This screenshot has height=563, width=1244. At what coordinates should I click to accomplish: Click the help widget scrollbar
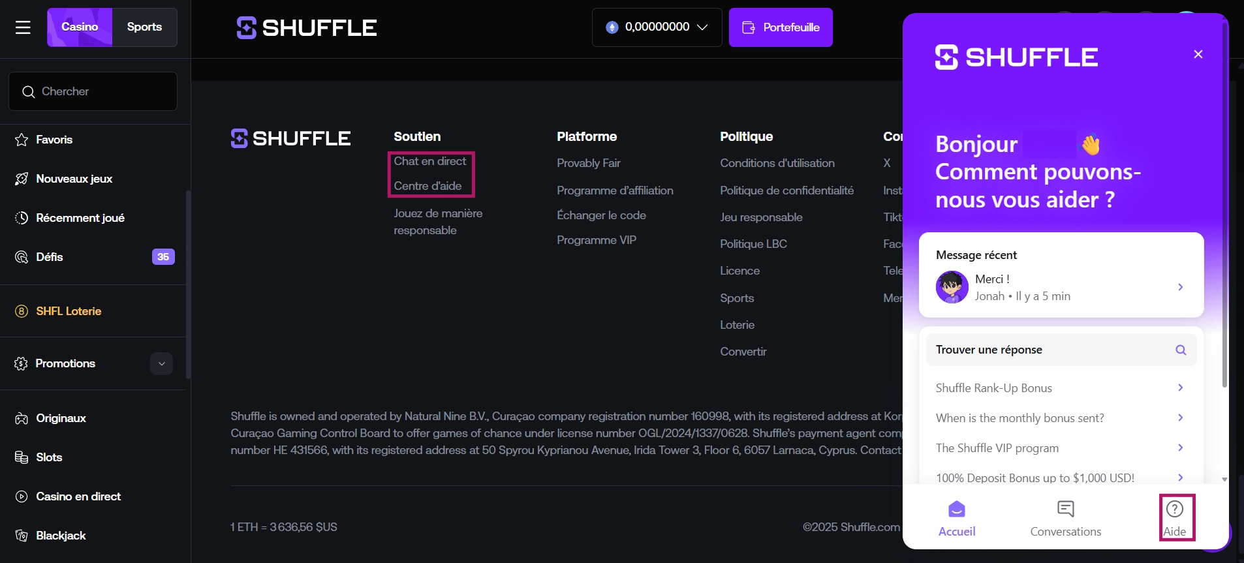pyautogui.click(x=1224, y=205)
